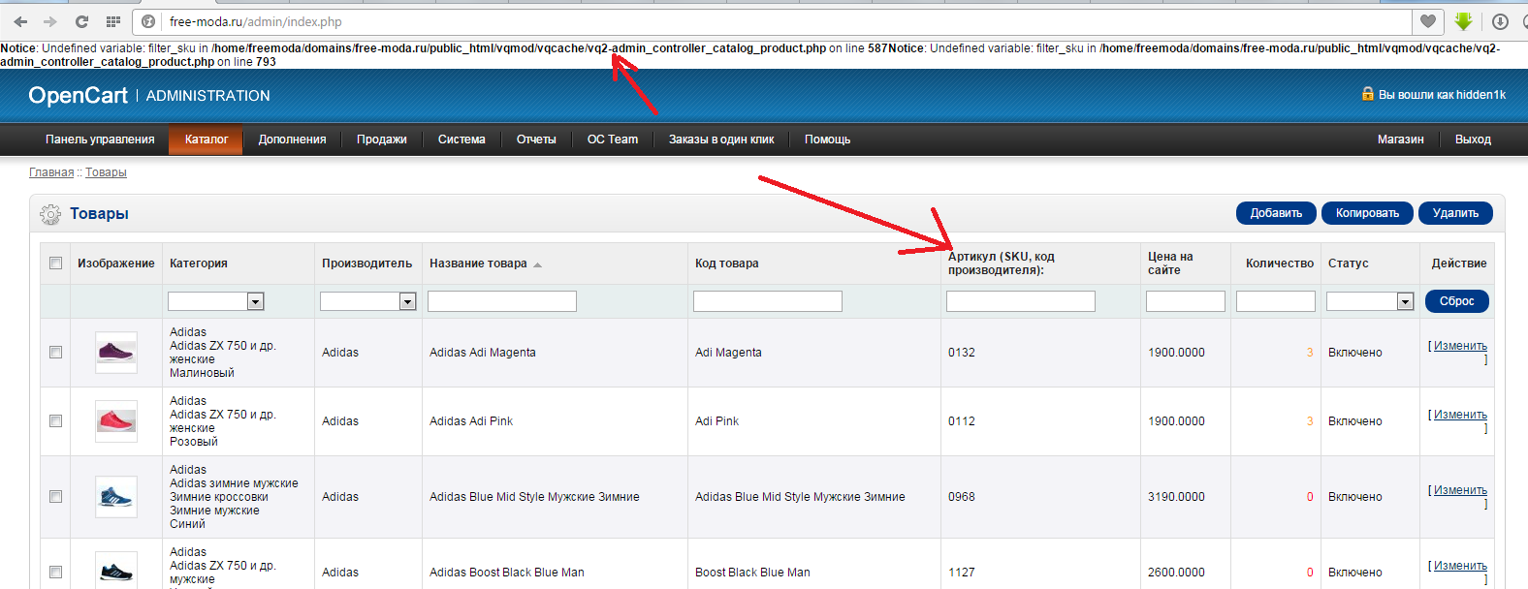Viewport: 1528px width, 589px height.
Task: Open Adidas Adi Magenta product thumbnail
Action: point(116,353)
